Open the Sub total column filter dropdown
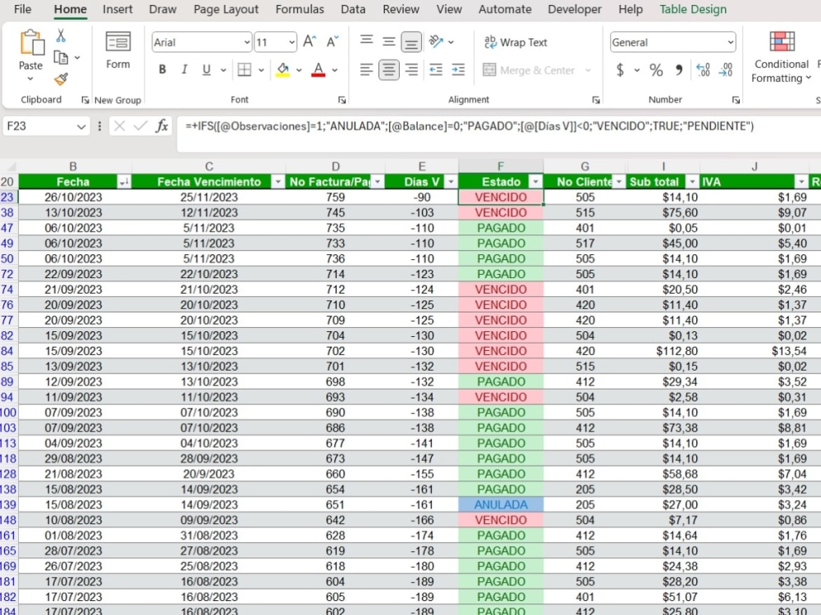The width and height of the screenshot is (821, 615). 692,182
